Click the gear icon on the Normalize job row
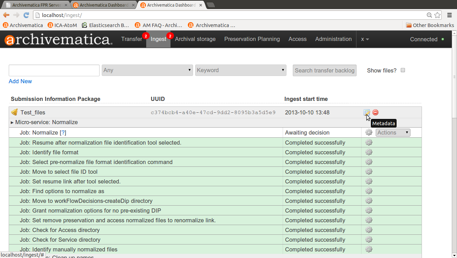Image resolution: width=457 pixels, height=258 pixels. coord(369,132)
